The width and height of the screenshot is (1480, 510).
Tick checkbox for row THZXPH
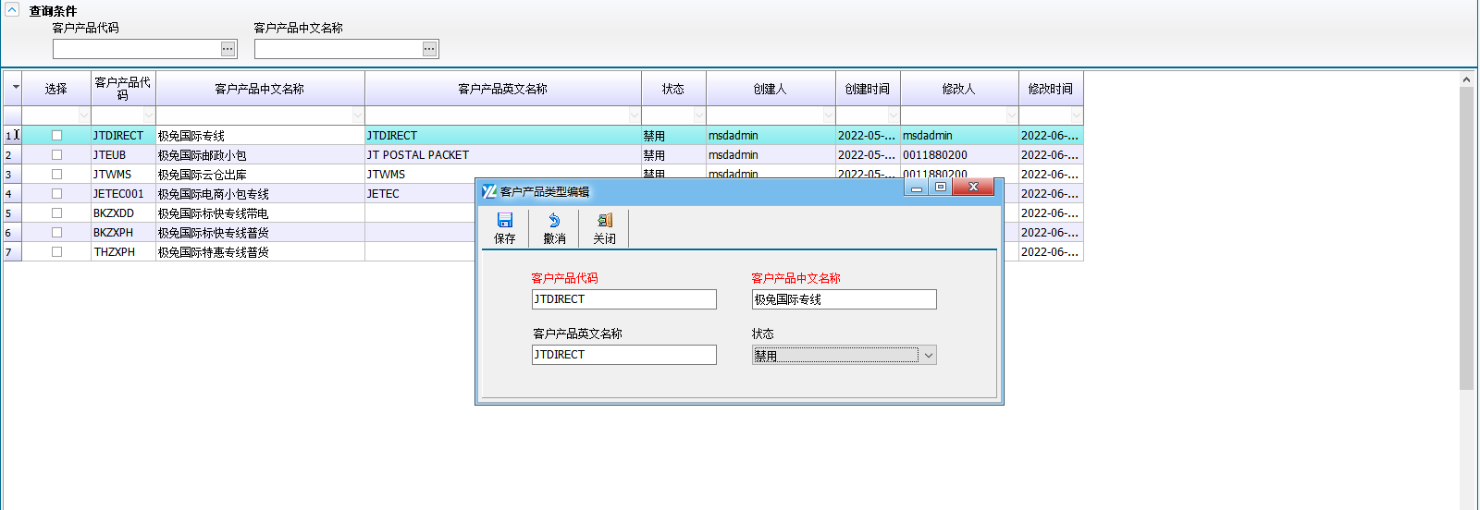click(x=56, y=251)
